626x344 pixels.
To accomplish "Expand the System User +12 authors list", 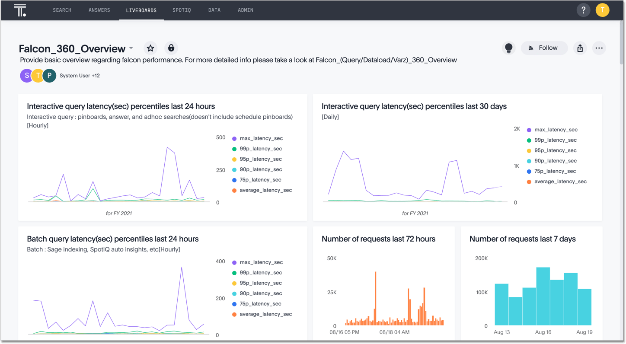I will click(80, 76).
